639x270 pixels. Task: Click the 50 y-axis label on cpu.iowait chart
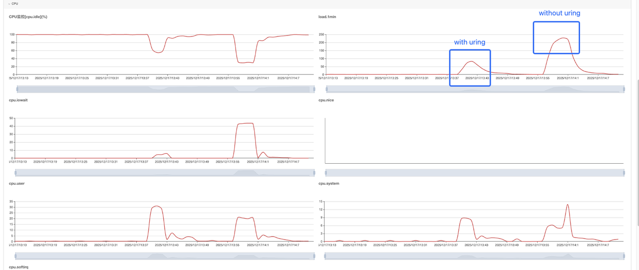tap(11, 118)
